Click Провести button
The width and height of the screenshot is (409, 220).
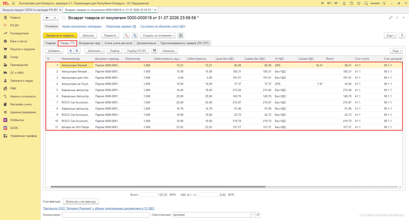coord(110,36)
